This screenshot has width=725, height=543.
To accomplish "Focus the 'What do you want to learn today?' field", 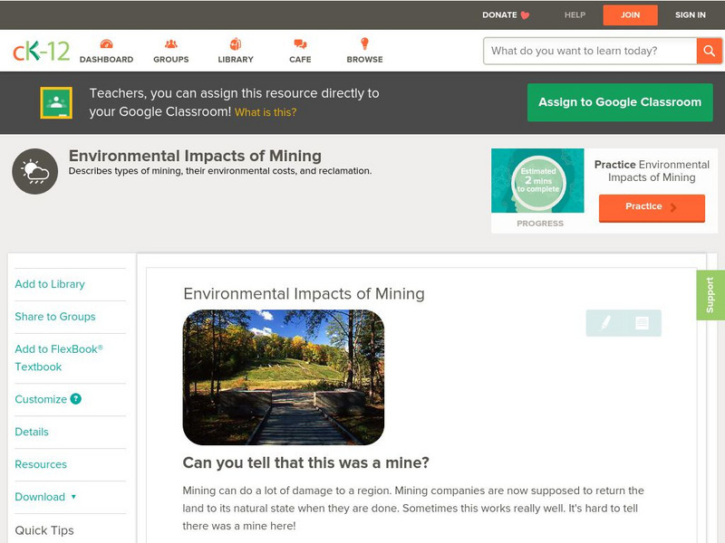I will pyautogui.click(x=589, y=51).
